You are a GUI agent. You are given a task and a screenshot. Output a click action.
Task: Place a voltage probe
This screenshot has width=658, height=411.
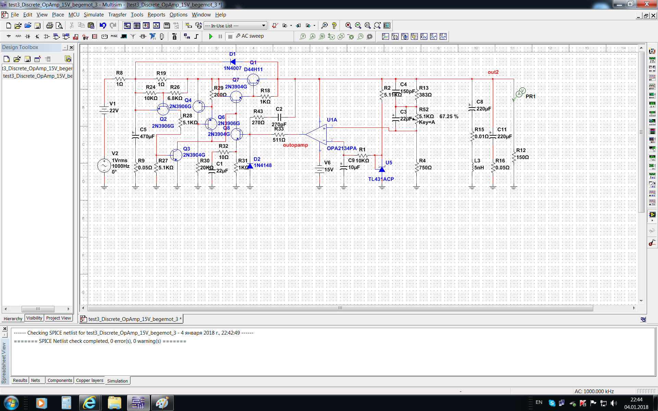point(303,36)
